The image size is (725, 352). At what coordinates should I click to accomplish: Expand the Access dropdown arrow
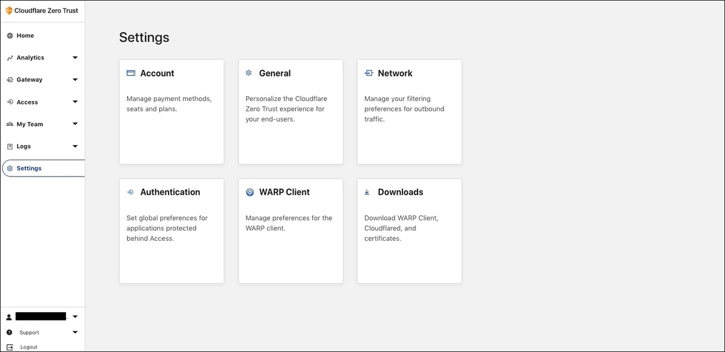tap(75, 102)
